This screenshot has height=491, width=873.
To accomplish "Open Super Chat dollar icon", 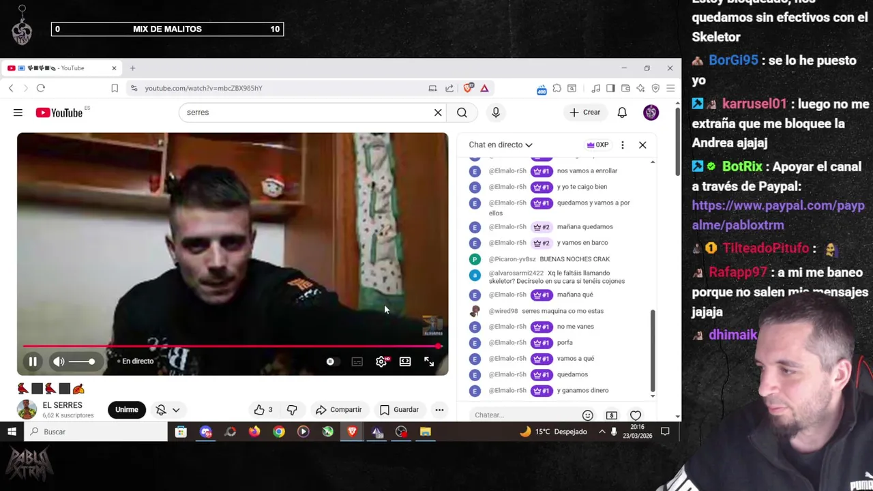I will coord(611,415).
